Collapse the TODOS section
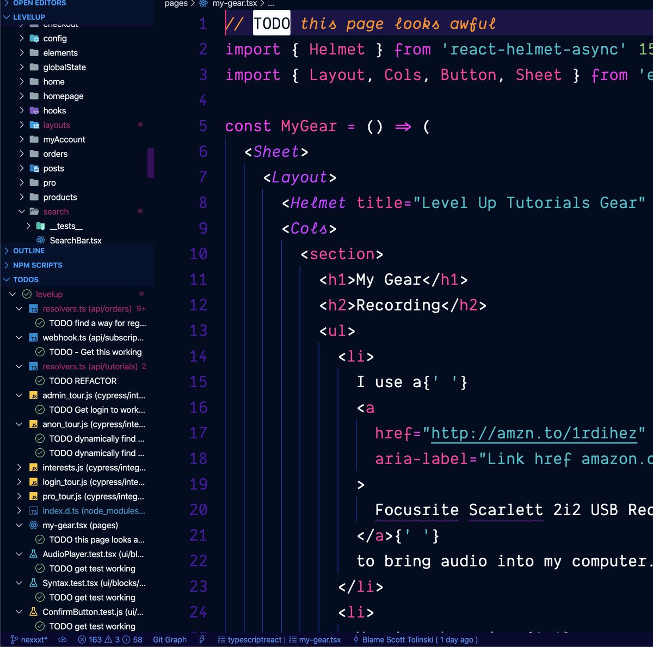 pos(7,279)
